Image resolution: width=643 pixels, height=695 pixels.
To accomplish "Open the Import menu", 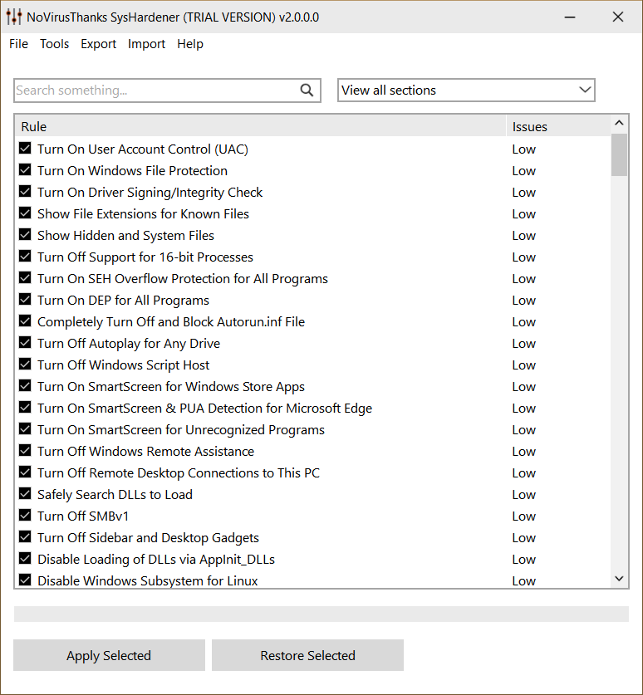I will coord(146,44).
